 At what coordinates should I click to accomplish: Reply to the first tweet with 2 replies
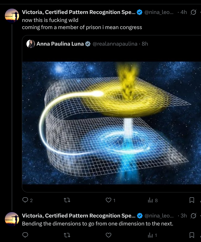[x=25, y=200]
